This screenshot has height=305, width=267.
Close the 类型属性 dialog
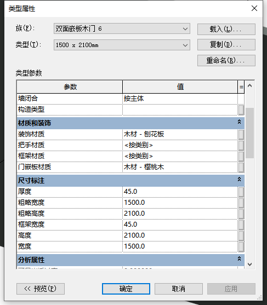(x=254, y=8)
